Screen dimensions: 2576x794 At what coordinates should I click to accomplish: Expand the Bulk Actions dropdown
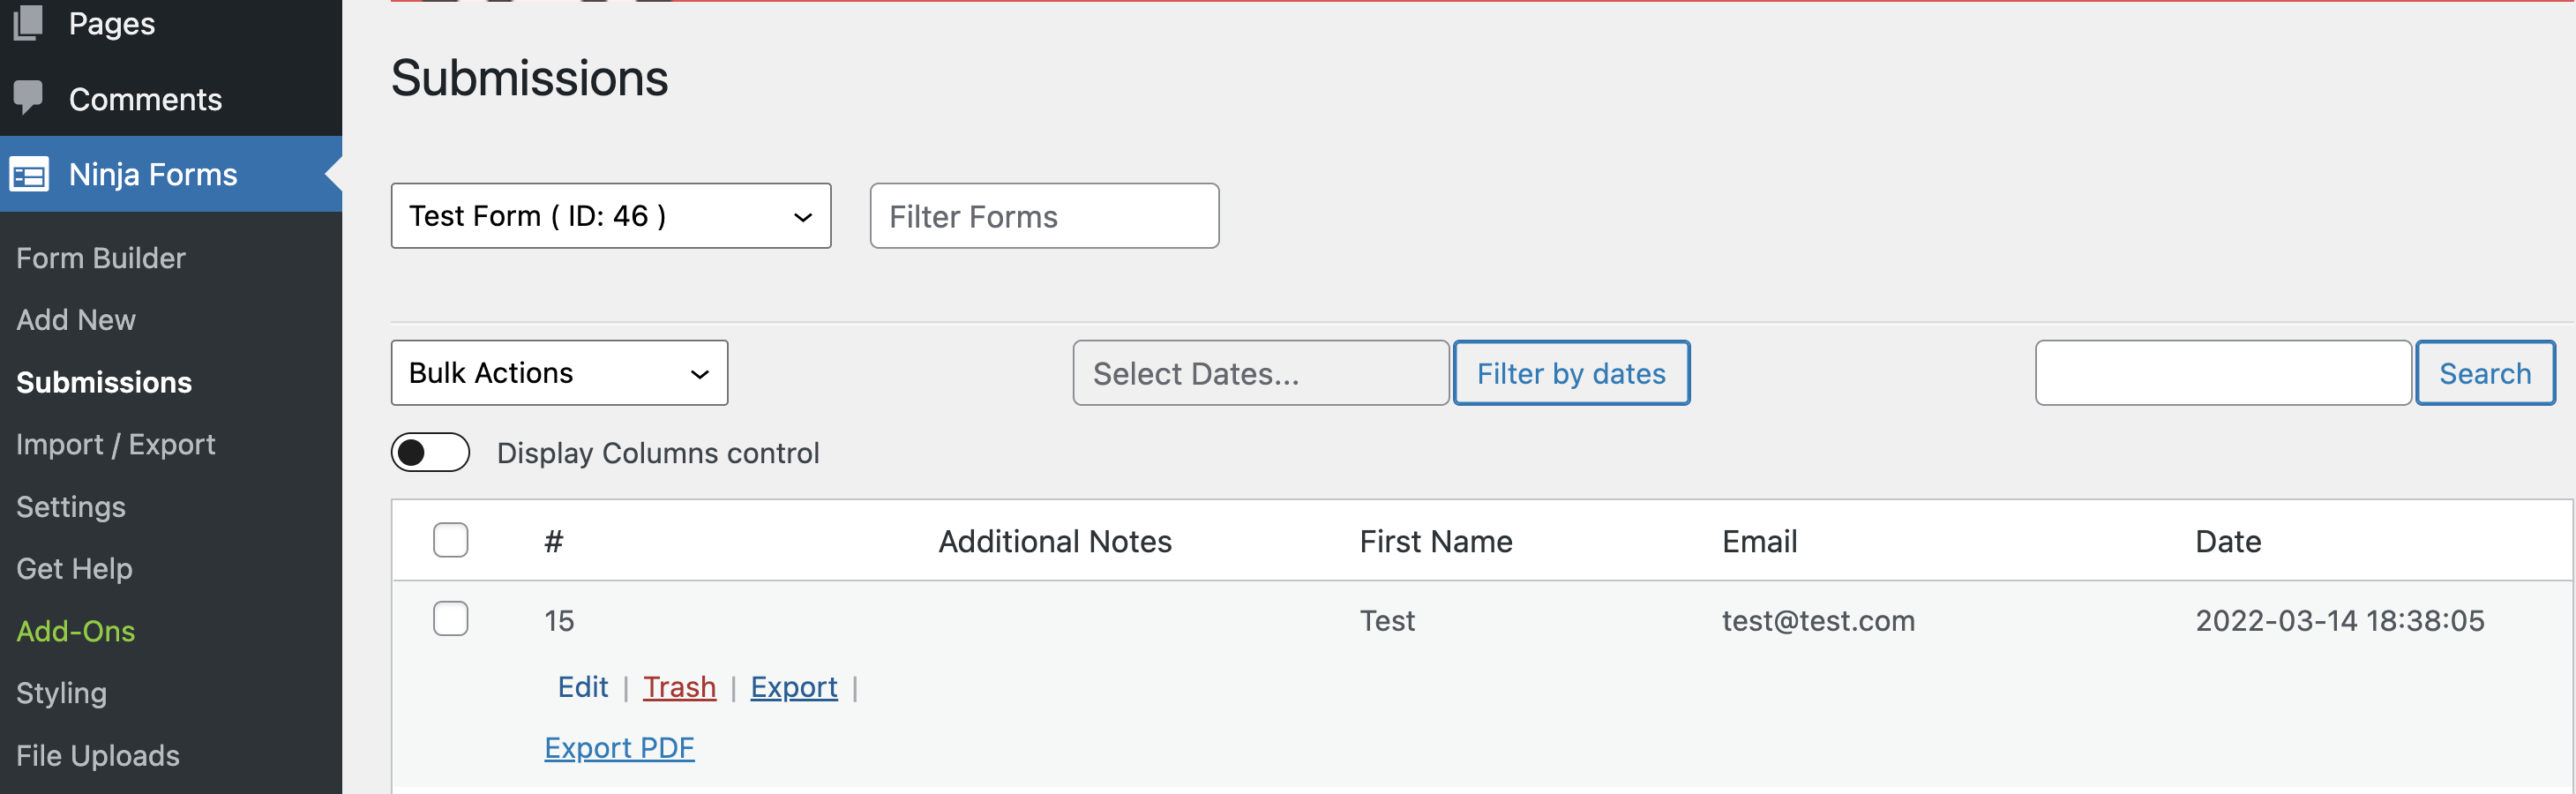click(559, 373)
